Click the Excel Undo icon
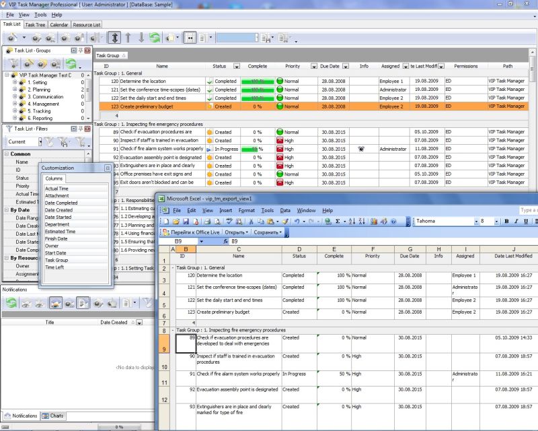 [297, 222]
